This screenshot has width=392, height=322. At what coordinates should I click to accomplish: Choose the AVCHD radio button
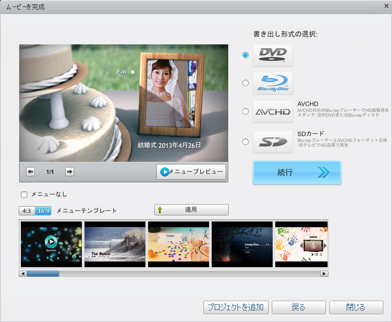pos(246,111)
